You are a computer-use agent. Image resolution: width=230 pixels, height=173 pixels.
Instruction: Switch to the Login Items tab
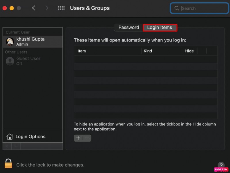tap(160, 27)
